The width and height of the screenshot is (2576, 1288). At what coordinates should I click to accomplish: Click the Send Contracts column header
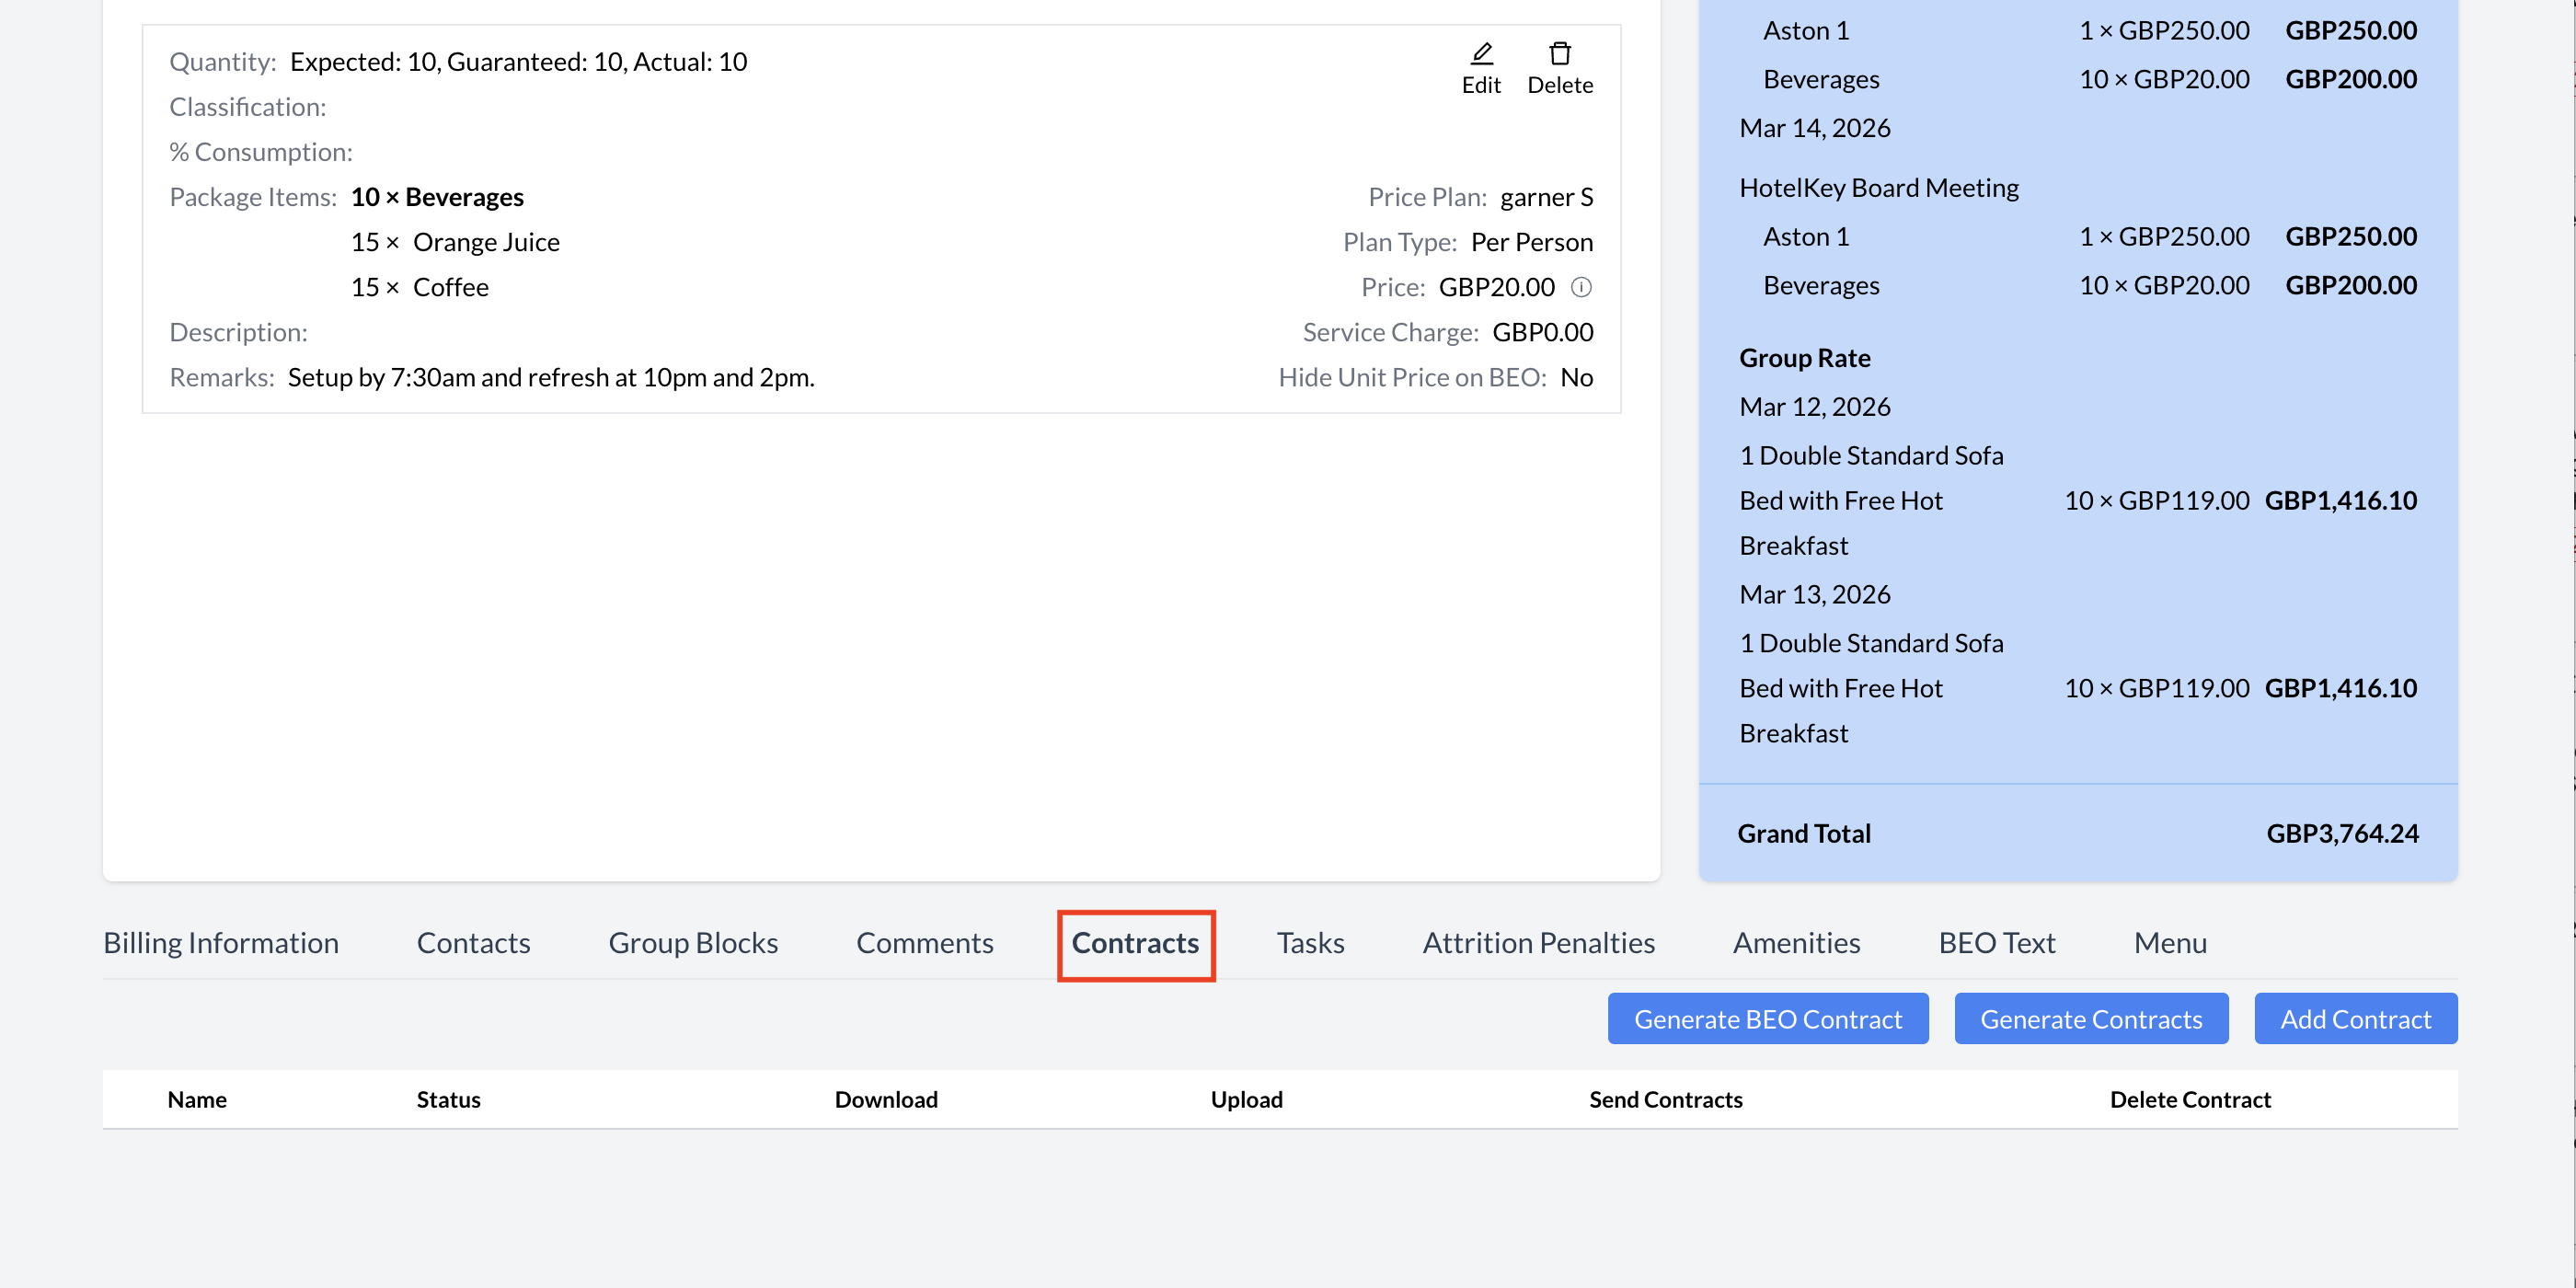[x=1665, y=1100]
